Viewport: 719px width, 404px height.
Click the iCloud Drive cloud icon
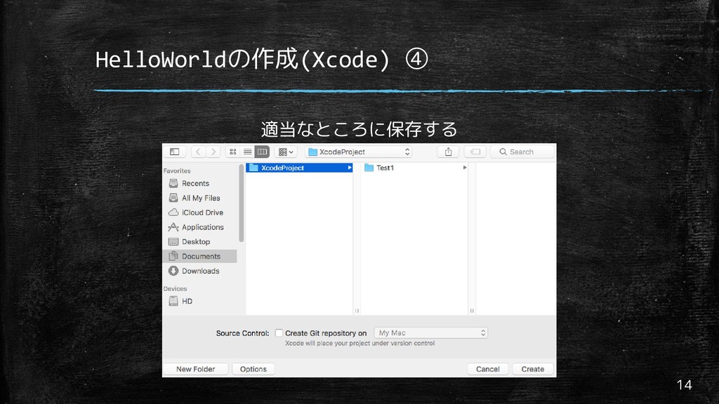[173, 213]
